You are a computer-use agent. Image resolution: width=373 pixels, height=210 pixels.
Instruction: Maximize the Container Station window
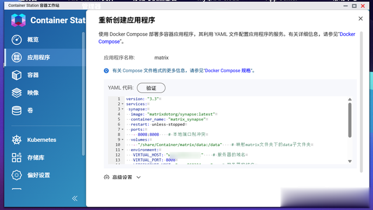(x=354, y=6)
